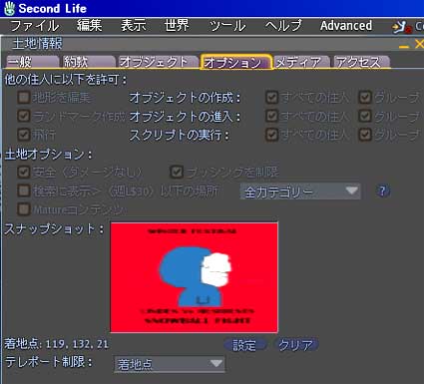This screenshot has height=384, width=424.
Task: Open the 表示 menu
Action: pos(134,26)
